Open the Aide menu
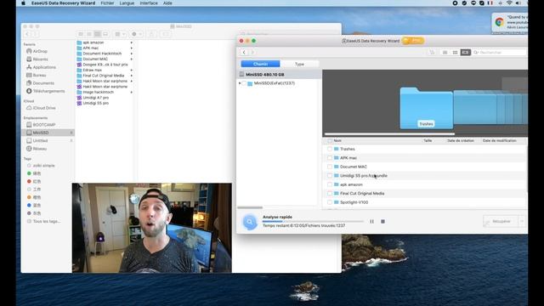Screen dimensions: 544x306 click(167, 3)
